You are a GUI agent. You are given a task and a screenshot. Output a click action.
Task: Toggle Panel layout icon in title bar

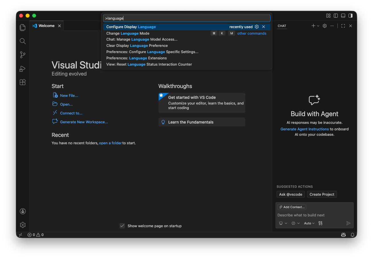[343, 16]
